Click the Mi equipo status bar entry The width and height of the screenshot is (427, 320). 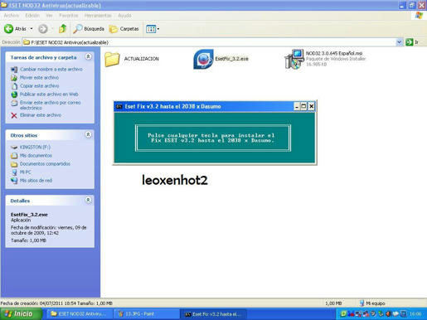[372, 303]
